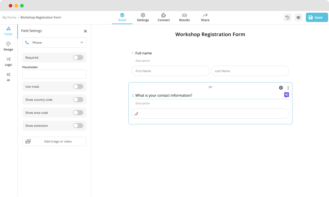The height and width of the screenshot is (197, 329).
Task: Enable the Show extension option
Action: click(x=78, y=125)
